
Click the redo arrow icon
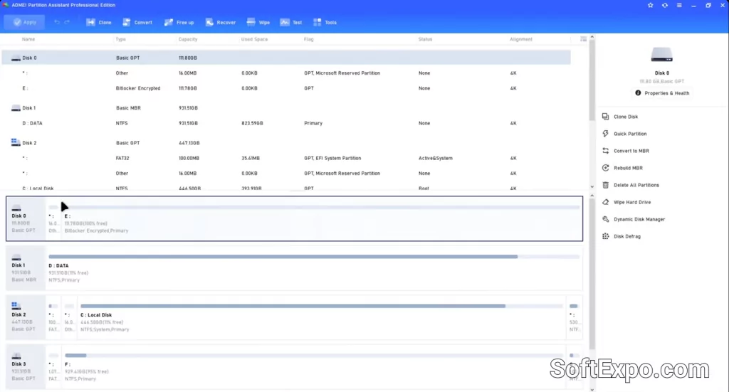pyautogui.click(x=67, y=22)
